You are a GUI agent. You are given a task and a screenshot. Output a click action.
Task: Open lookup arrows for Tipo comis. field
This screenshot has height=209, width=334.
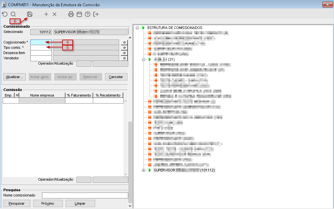(124, 47)
